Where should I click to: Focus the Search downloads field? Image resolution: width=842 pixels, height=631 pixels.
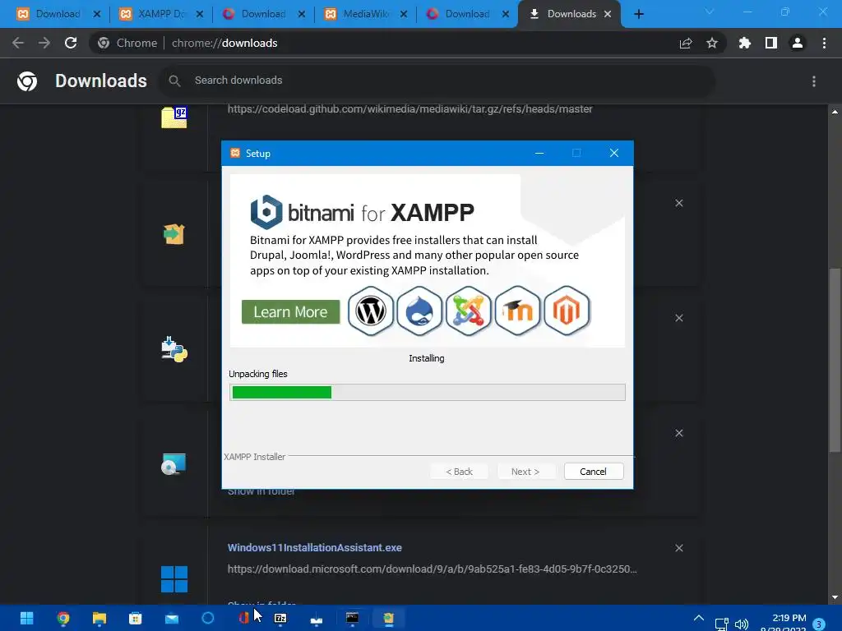[x=437, y=81]
